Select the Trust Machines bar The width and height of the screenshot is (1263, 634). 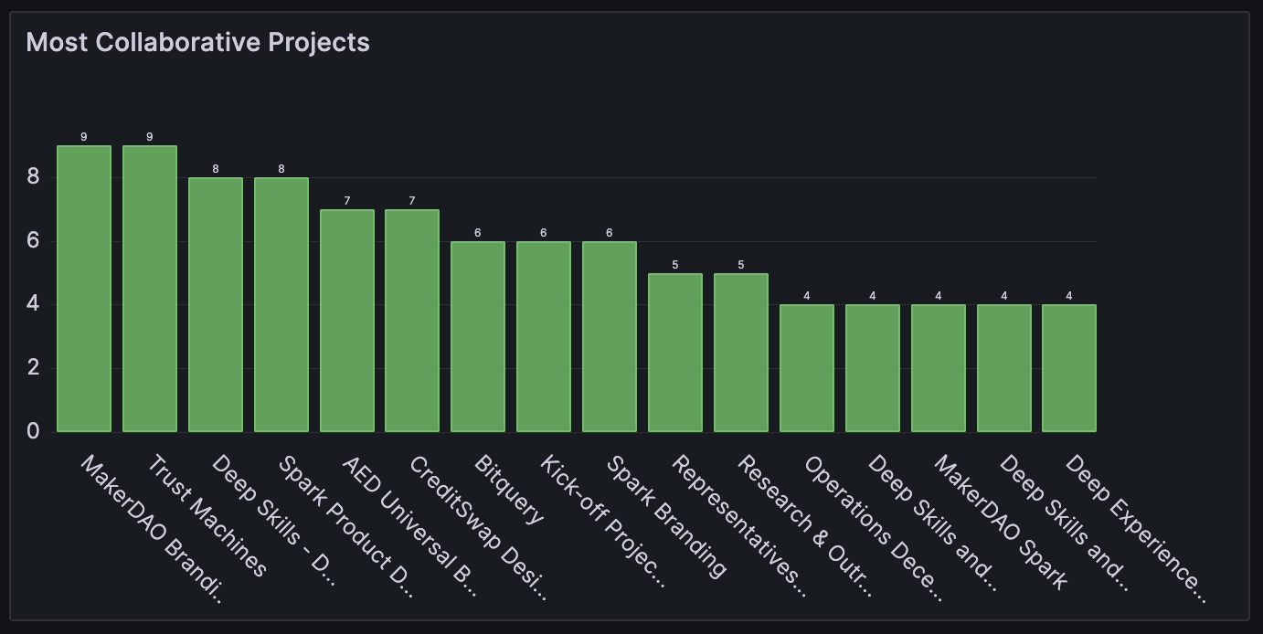(x=150, y=289)
